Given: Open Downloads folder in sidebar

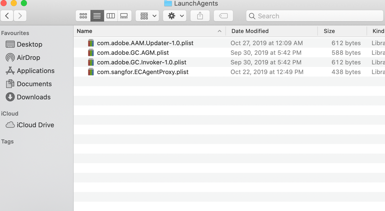Looking at the screenshot, I should [x=33, y=97].
